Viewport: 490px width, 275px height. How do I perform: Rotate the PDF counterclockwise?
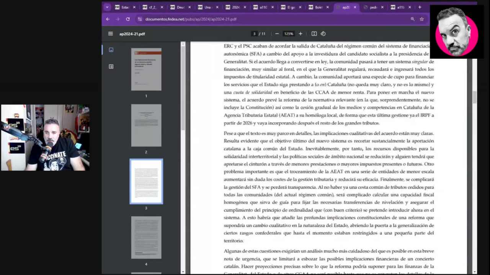tap(323, 34)
